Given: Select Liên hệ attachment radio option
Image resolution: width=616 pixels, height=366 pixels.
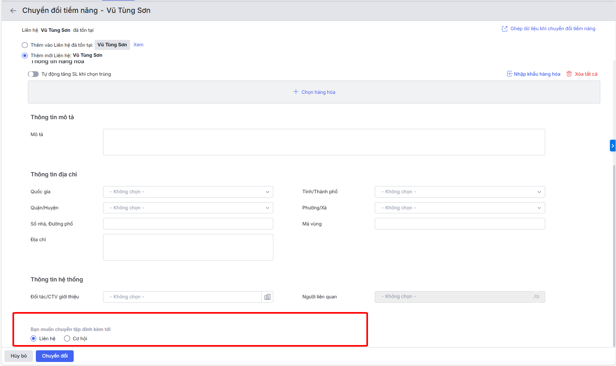Looking at the screenshot, I should tap(33, 339).
